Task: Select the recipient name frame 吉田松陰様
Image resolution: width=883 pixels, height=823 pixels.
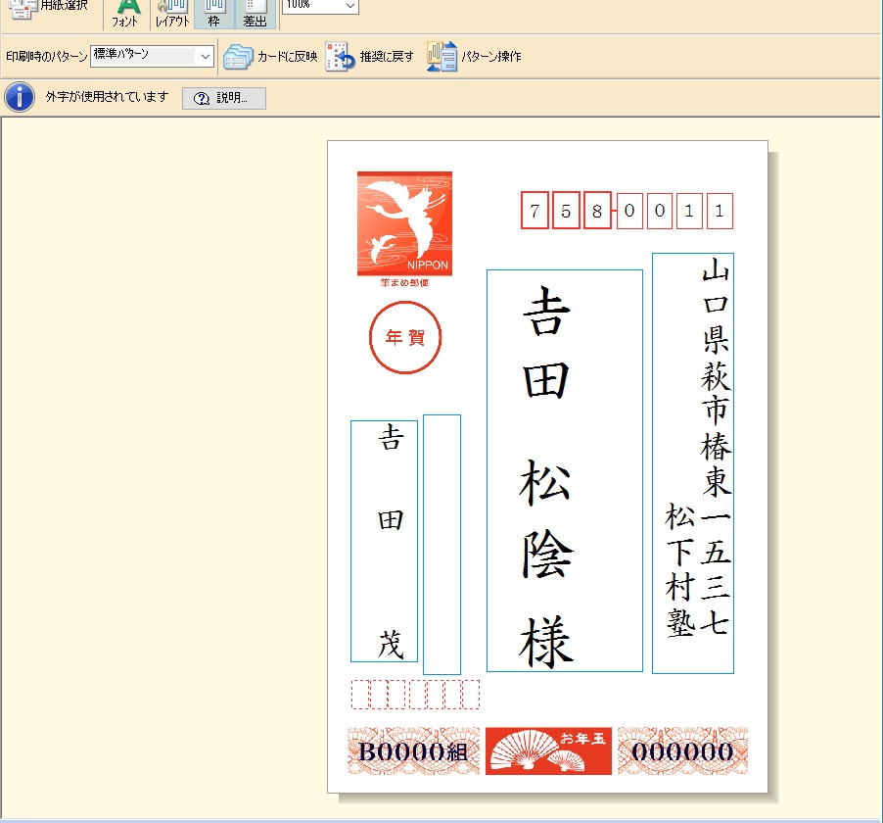Action: point(564,470)
